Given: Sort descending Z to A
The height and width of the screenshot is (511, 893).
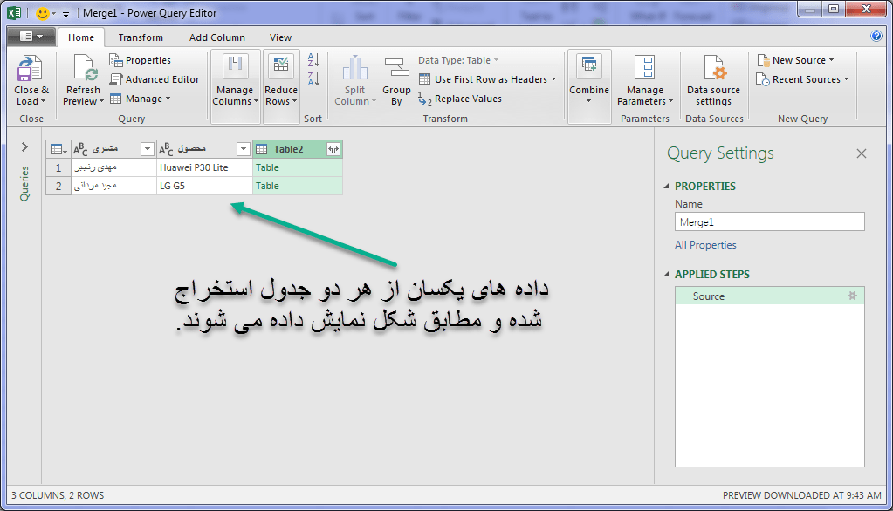Looking at the screenshot, I should point(313,79).
